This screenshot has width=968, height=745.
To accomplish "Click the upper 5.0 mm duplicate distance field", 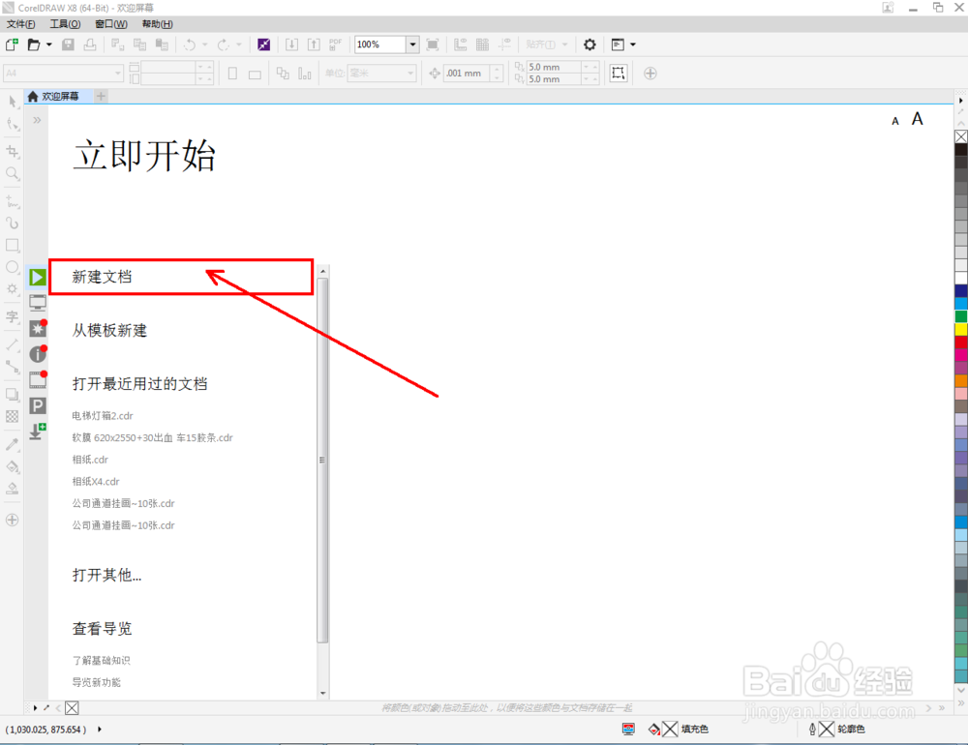I will tap(554, 67).
